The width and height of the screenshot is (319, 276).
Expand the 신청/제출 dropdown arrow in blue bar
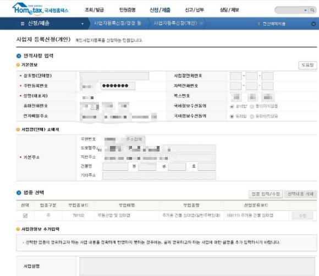tap(82, 24)
